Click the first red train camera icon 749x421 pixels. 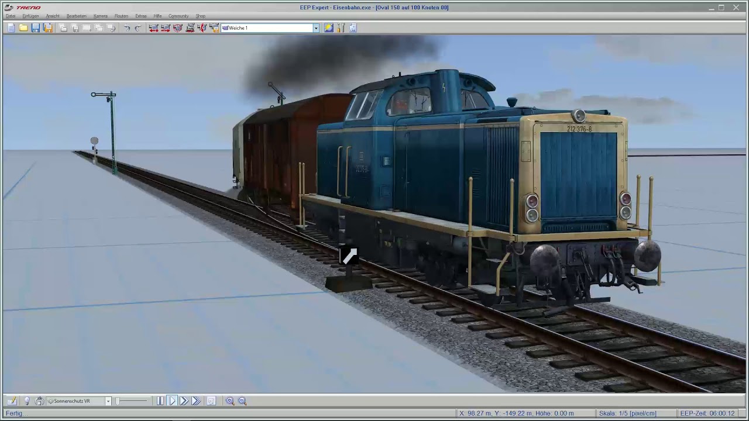tap(153, 27)
